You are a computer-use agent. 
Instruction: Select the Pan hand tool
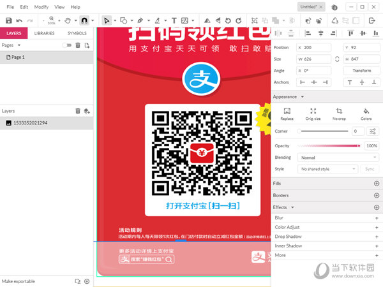(68, 20)
